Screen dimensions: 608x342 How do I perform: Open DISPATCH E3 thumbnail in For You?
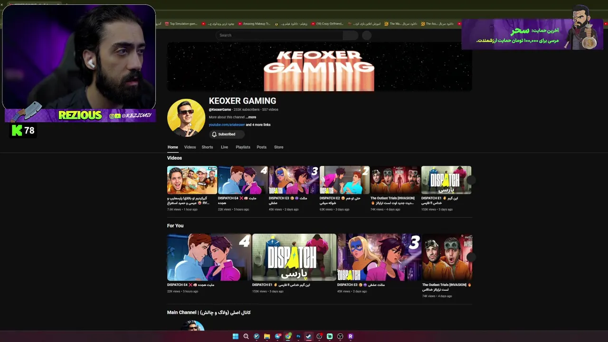(379, 257)
